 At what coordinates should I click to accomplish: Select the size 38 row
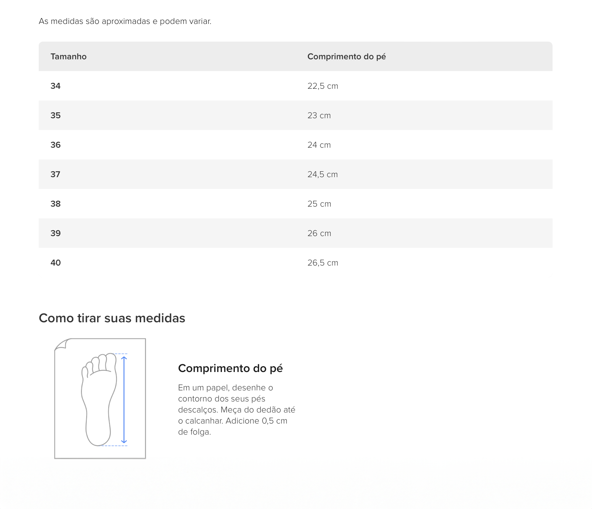click(x=295, y=204)
